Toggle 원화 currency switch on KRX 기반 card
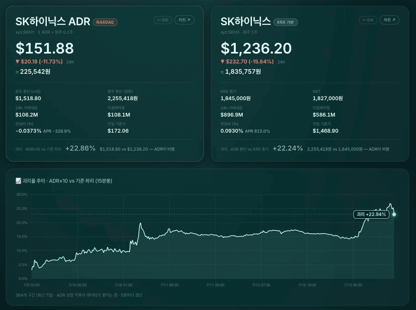416x310 pixels. click(368, 20)
